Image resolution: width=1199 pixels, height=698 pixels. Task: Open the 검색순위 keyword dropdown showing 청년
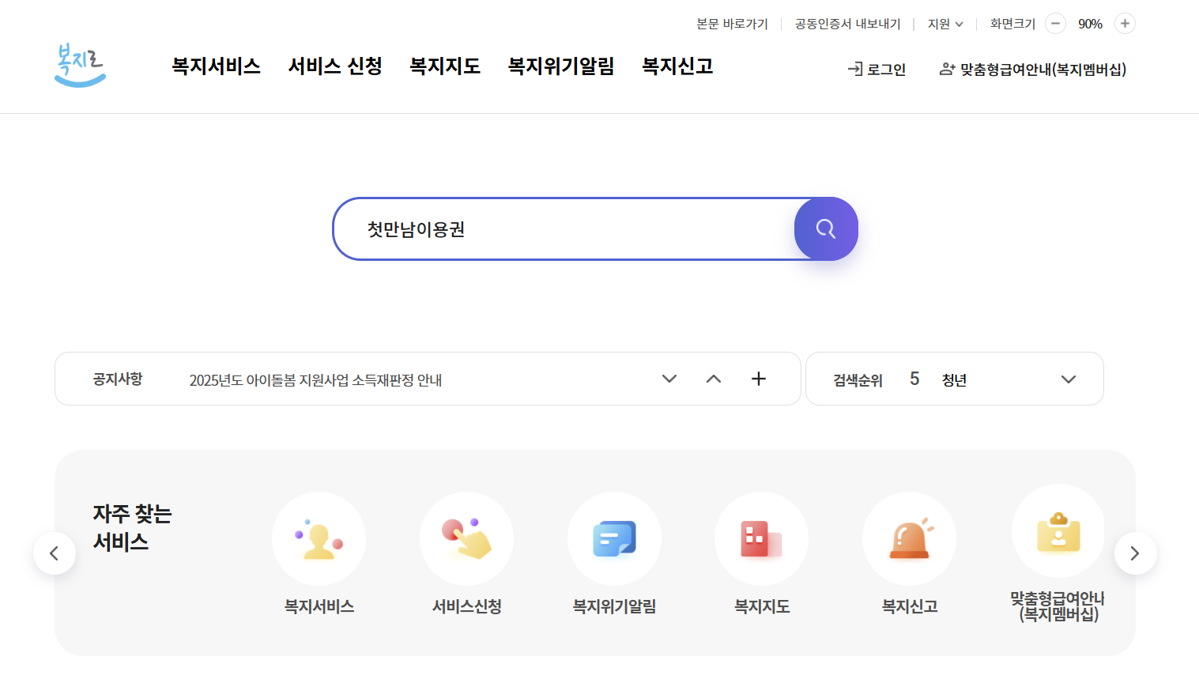pos(1069,379)
